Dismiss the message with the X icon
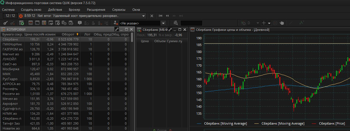 pyautogui.click(x=152, y=16)
